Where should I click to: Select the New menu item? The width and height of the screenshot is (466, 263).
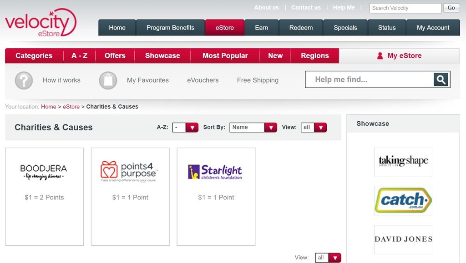pos(275,56)
